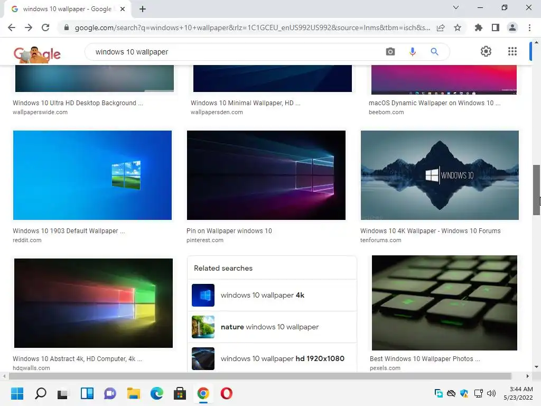Search by image camera icon

click(390, 52)
